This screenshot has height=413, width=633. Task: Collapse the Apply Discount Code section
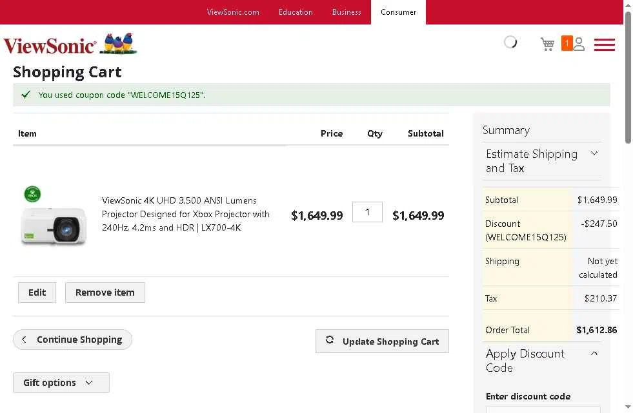click(x=541, y=361)
